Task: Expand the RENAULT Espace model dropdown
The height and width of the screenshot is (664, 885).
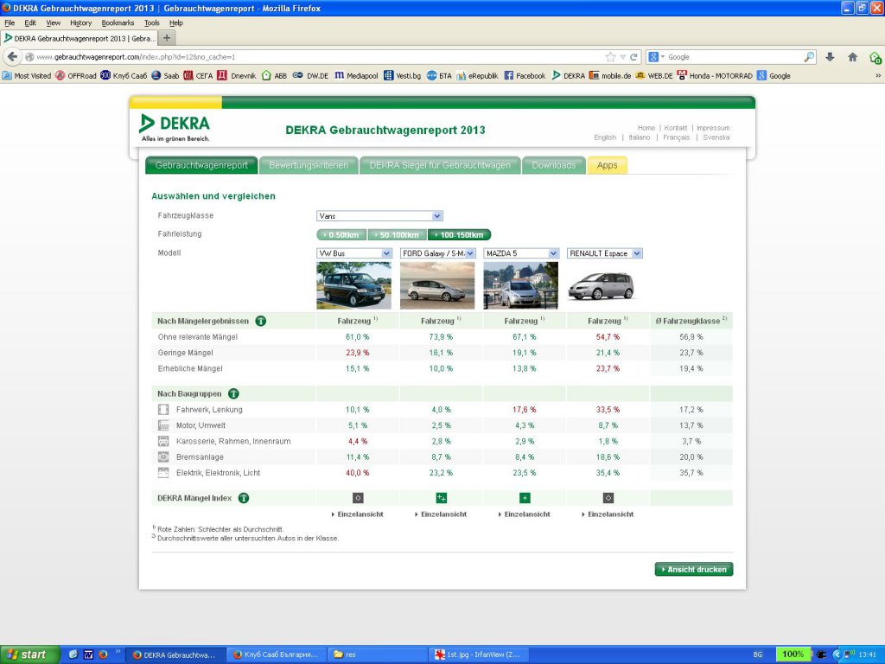Action: point(604,253)
